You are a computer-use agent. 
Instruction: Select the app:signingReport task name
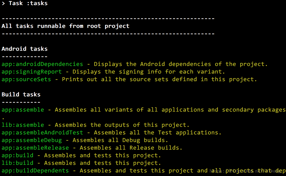click(x=32, y=72)
